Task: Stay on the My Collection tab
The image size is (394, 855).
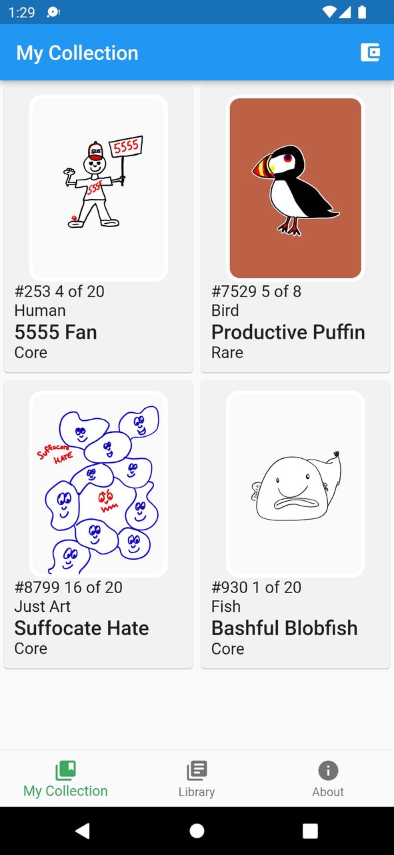Action: pyautogui.click(x=65, y=778)
